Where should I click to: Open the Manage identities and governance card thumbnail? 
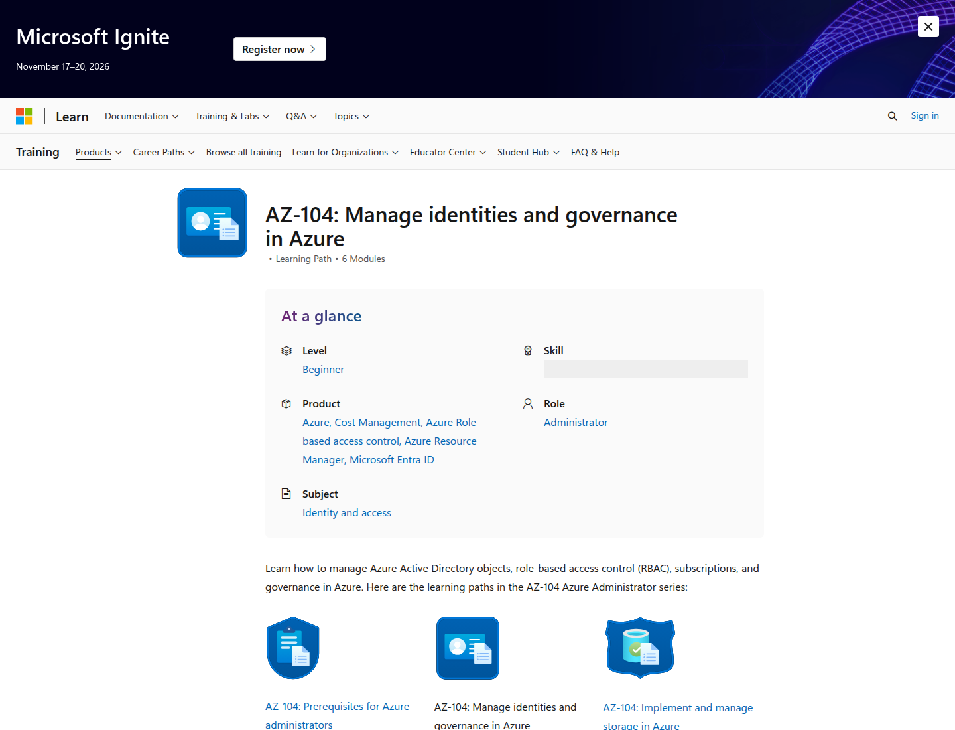tap(468, 648)
